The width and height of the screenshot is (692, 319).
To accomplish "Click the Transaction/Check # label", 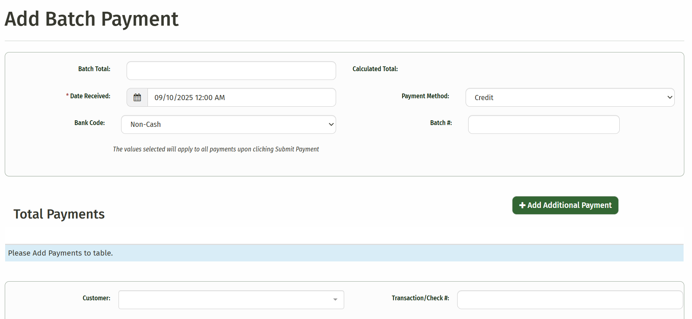I will click(420, 298).
